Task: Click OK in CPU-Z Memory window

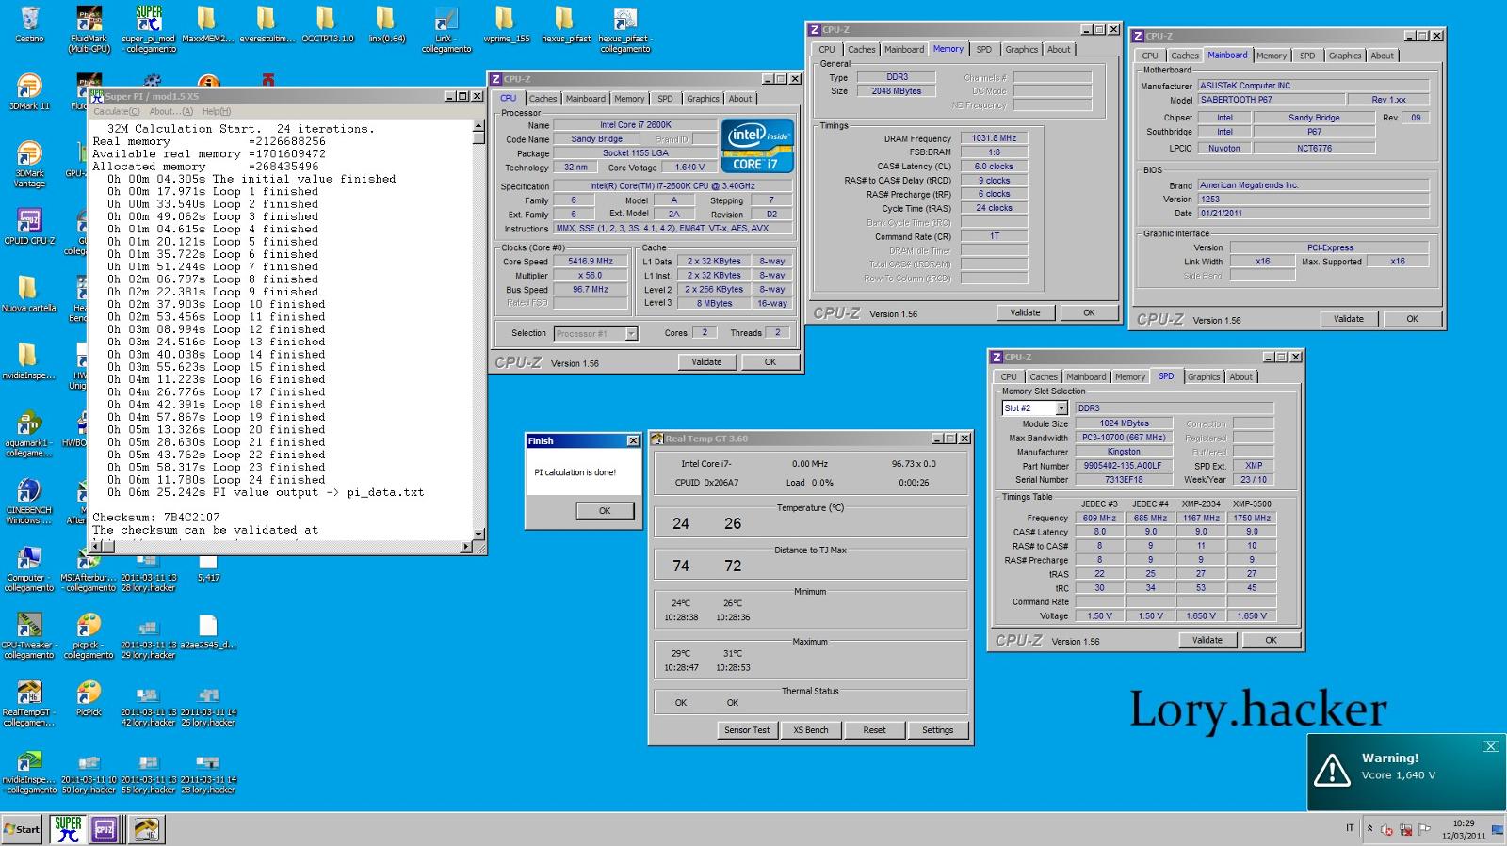Action: 1089,313
